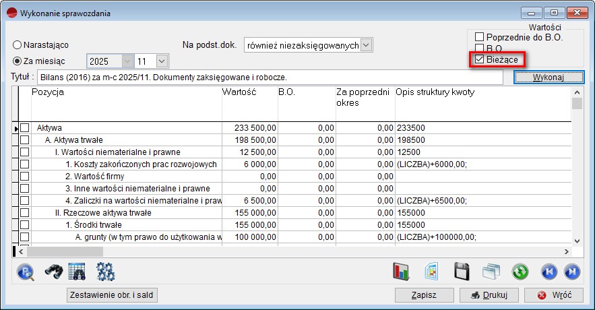
Task: Click the binoculars find icon
Action: (53, 271)
